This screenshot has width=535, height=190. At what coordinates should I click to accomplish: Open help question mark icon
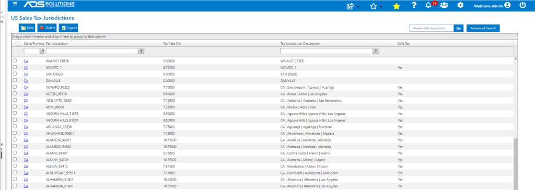click(414, 5)
